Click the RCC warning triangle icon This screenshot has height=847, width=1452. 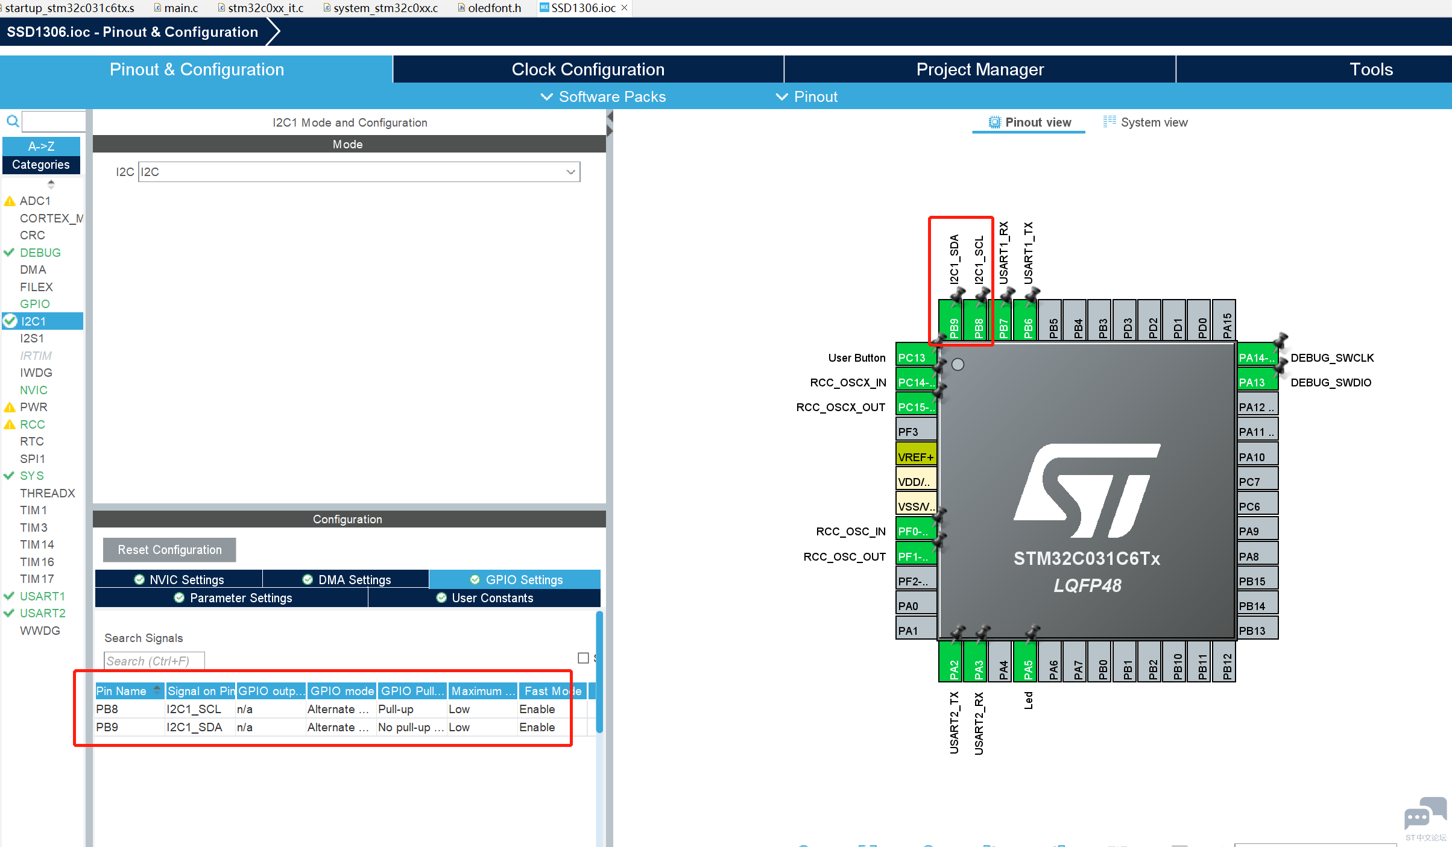pos(10,424)
